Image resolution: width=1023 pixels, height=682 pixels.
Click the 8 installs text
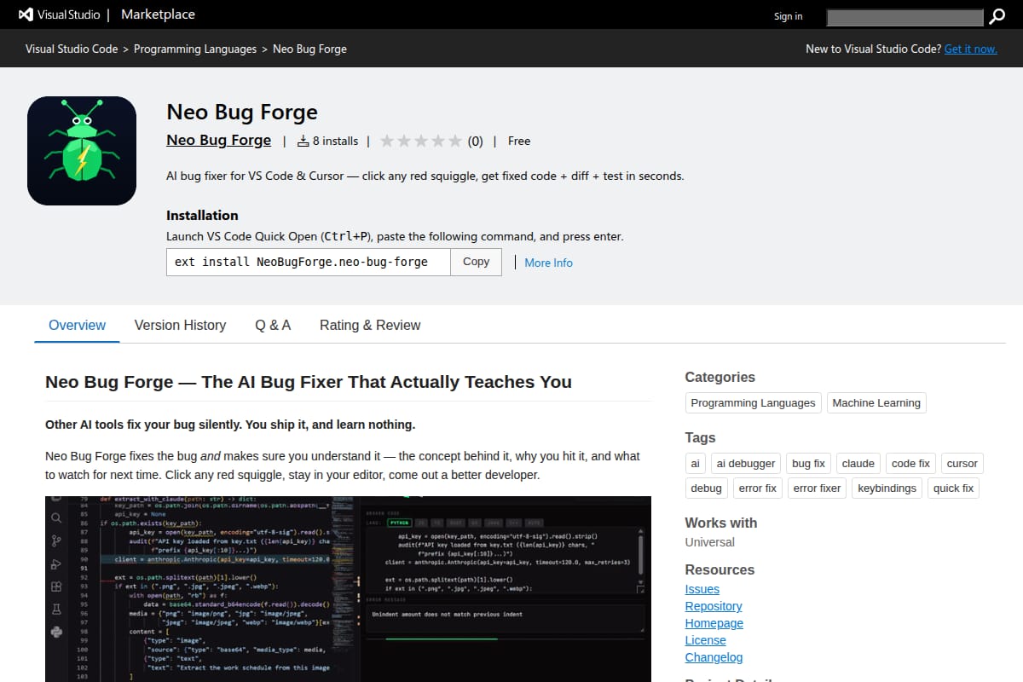coord(335,141)
